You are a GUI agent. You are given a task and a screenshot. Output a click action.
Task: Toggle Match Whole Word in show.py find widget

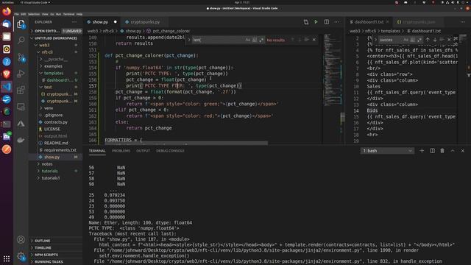(255, 40)
